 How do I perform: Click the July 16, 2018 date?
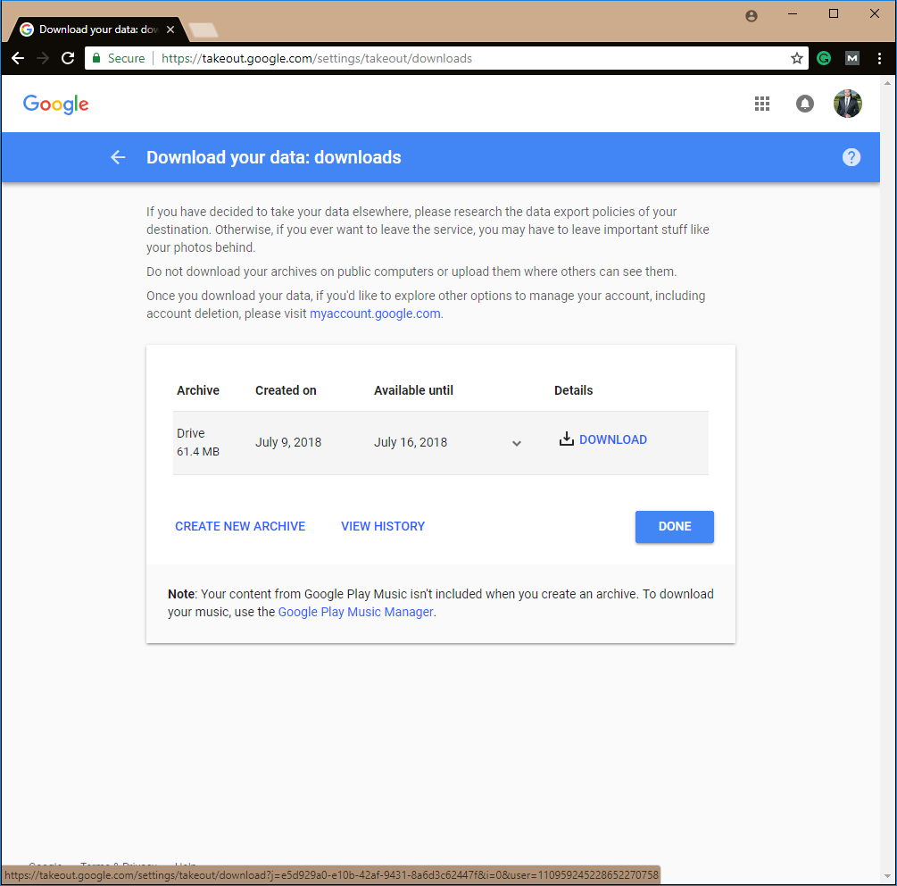pos(411,442)
